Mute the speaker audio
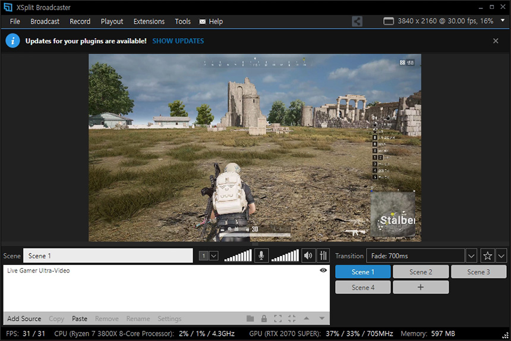The height and width of the screenshot is (341, 511). click(x=308, y=255)
